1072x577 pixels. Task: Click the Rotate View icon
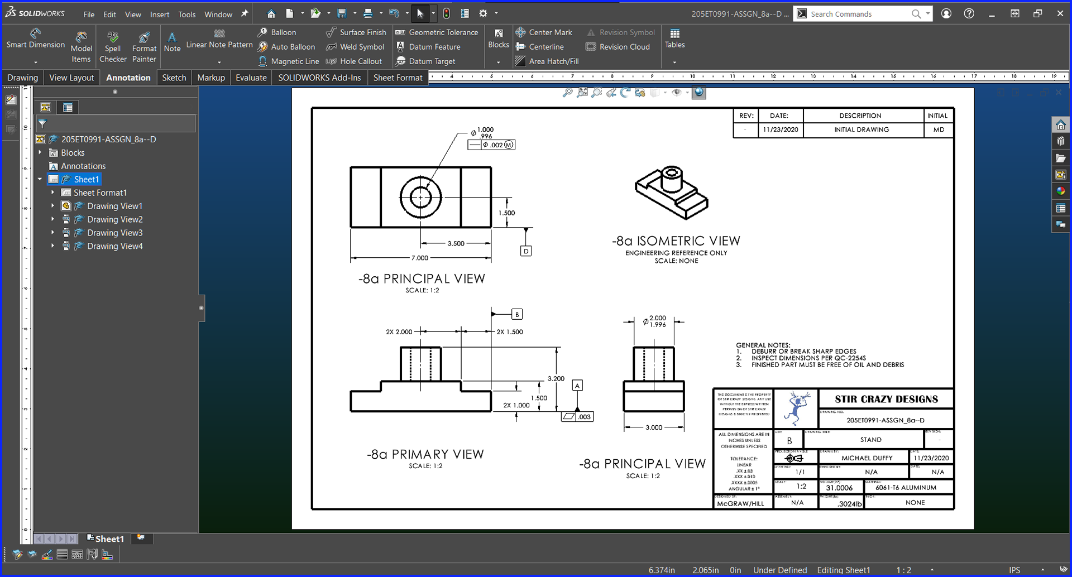pyautogui.click(x=625, y=93)
